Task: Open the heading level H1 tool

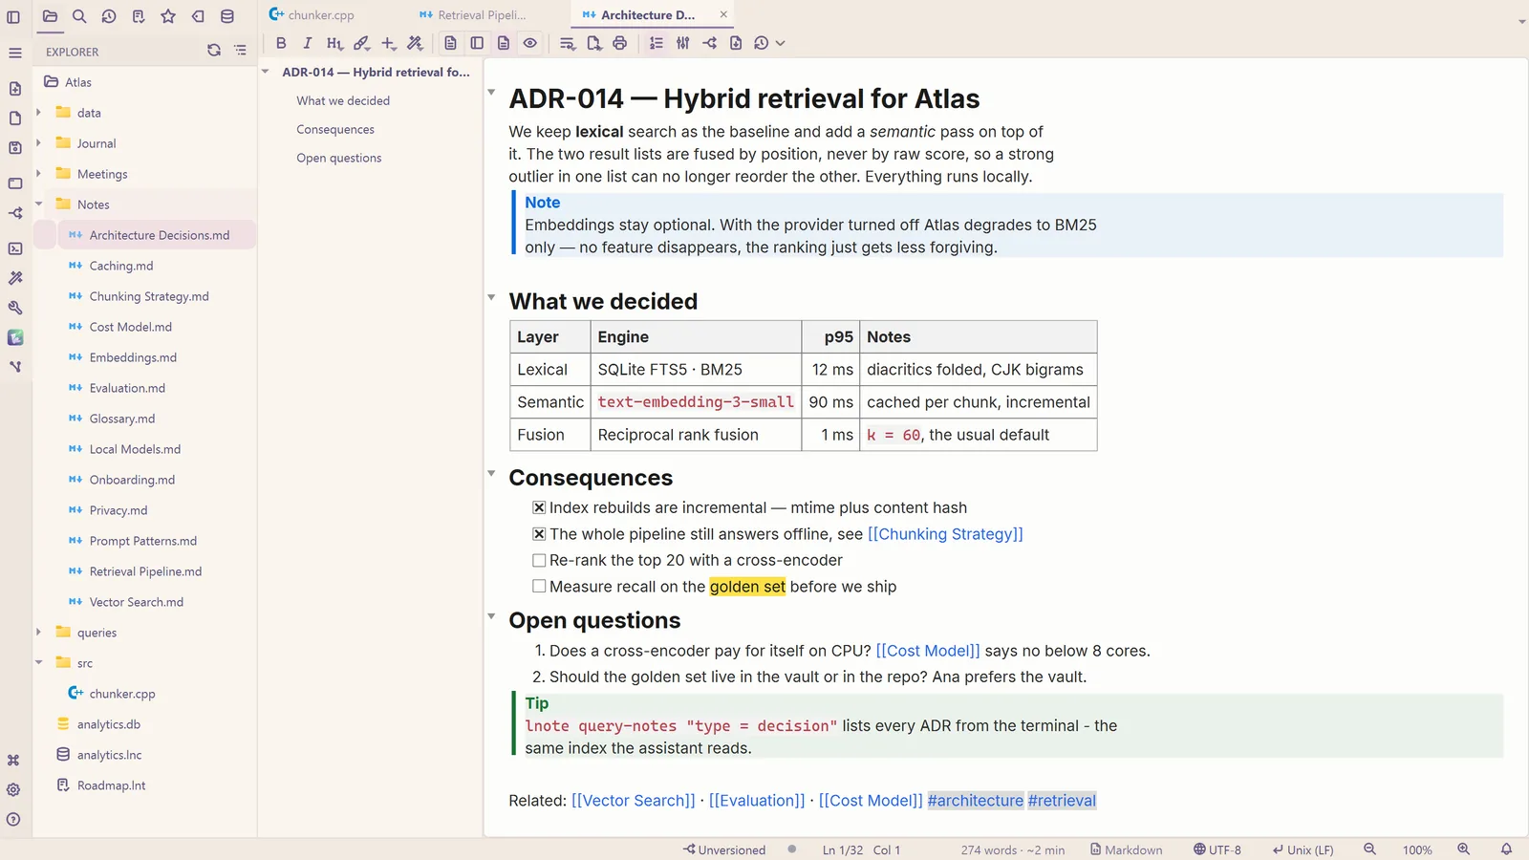Action: pyautogui.click(x=334, y=43)
